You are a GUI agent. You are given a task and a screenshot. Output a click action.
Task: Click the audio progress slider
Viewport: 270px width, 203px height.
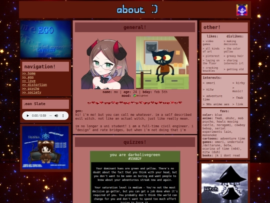click(x=50, y=116)
